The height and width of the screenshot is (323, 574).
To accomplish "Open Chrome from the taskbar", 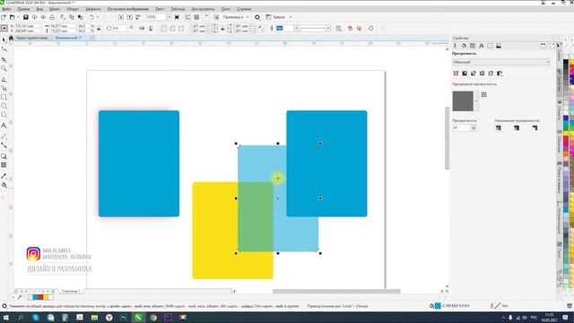I will tap(153, 318).
